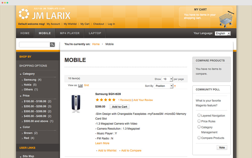This screenshot has width=252, height=158.
Task: Click the Log In link
Action: click(111, 24)
